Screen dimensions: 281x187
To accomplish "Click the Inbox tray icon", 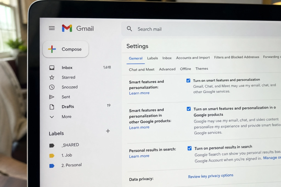I will (52, 68).
